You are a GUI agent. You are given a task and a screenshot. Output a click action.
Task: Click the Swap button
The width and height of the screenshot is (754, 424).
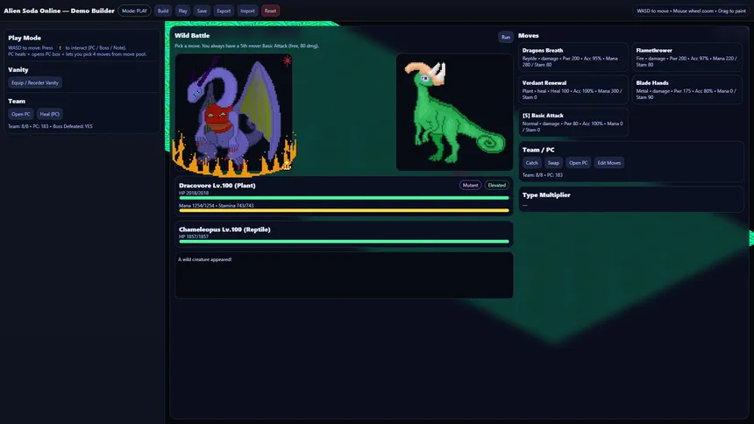(x=553, y=163)
